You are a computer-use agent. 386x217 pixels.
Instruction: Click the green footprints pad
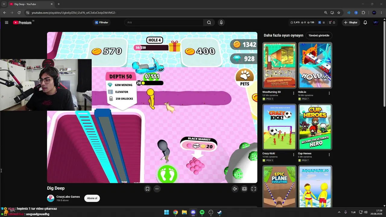click(x=167, y=174)
